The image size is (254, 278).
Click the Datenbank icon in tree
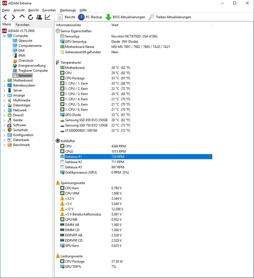pyautogui.click(x=10, y=140)
